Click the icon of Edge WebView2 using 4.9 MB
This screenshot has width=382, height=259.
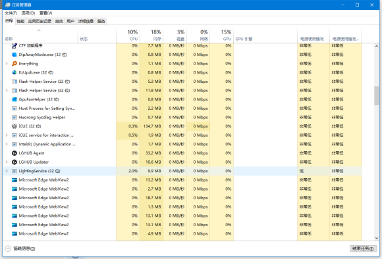pos(14,234)
